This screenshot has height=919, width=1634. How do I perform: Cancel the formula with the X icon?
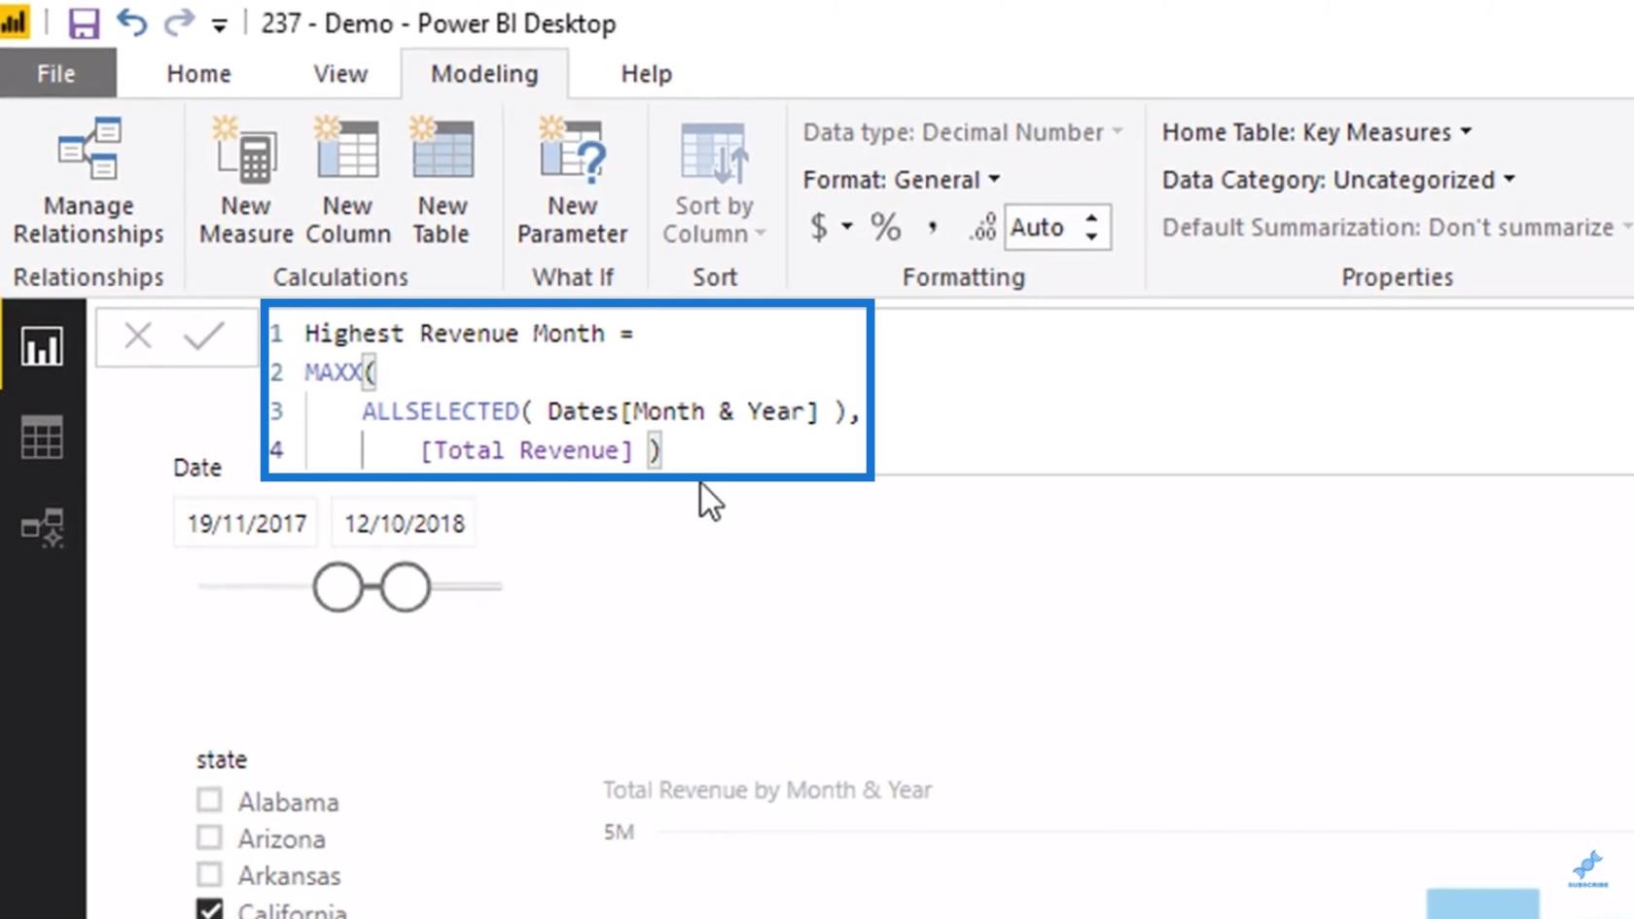138,336
